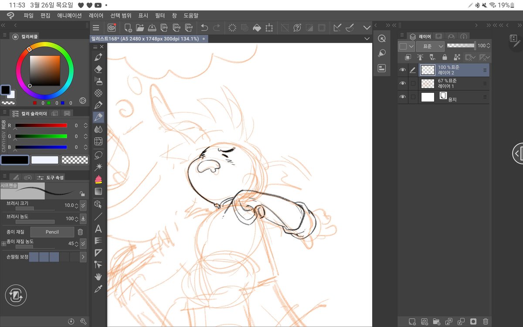
Task: Tick the checkbox on 레이어 1 row
Action: pos(413,83)
